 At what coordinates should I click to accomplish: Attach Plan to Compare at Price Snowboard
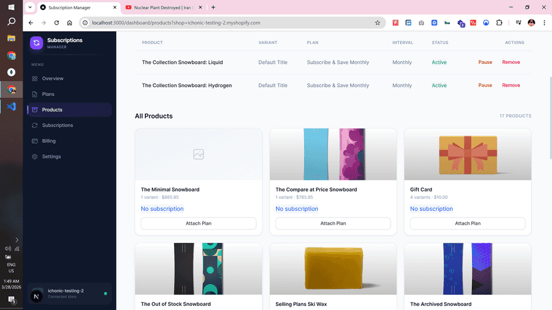tap(333, 223)
